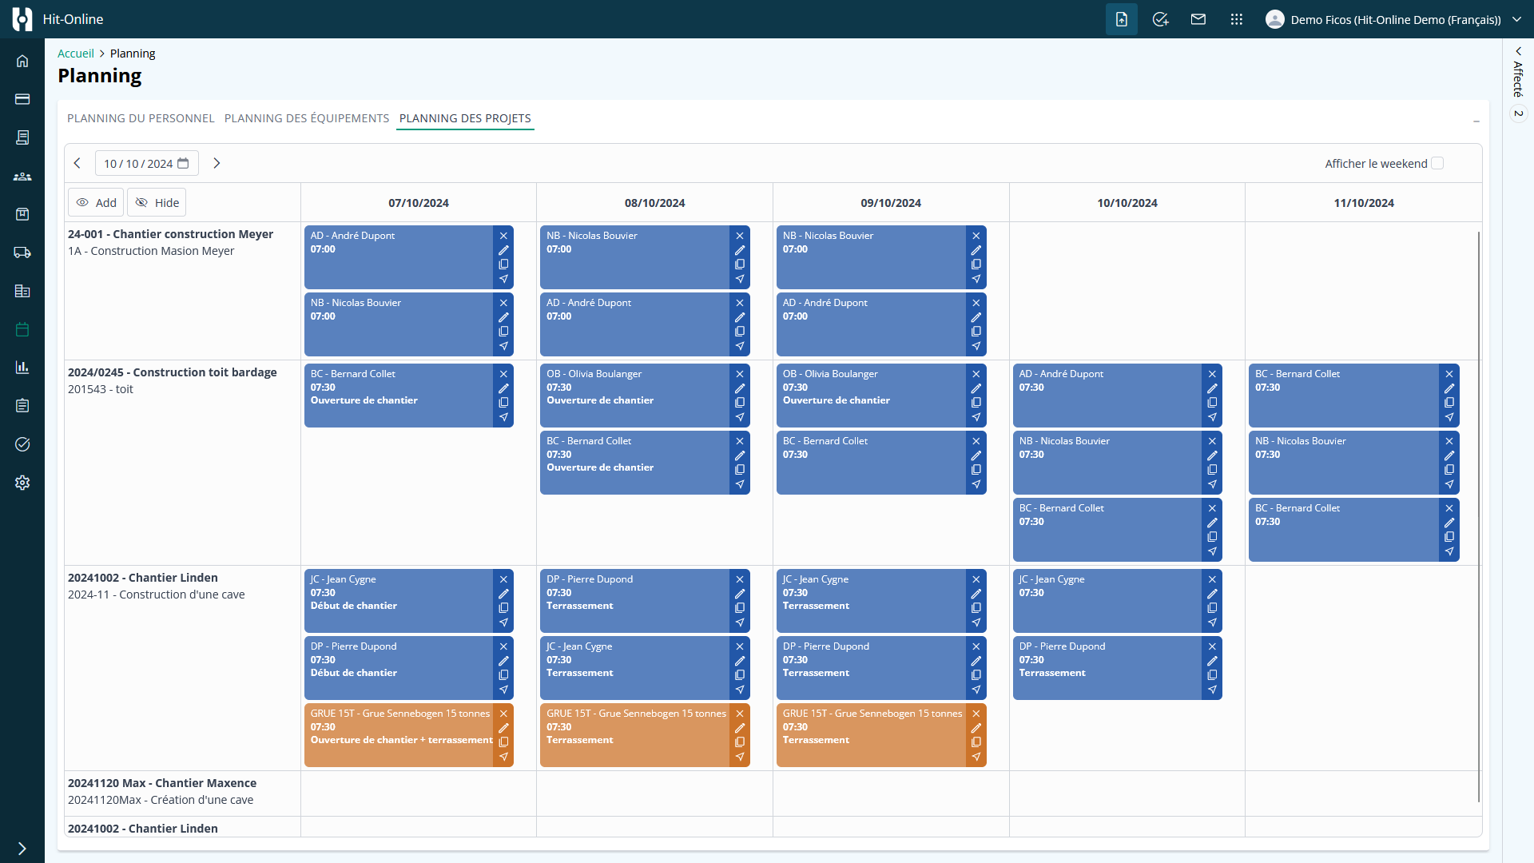Click the 11/10/2024 column header
Image resolution: width=1534 pixels, height=863 pixels.
1364,203
